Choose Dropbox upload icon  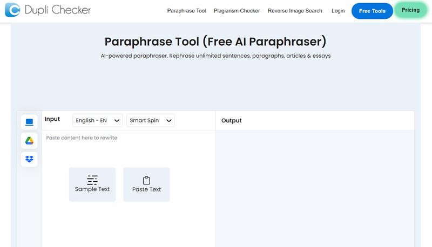[29, 159]
